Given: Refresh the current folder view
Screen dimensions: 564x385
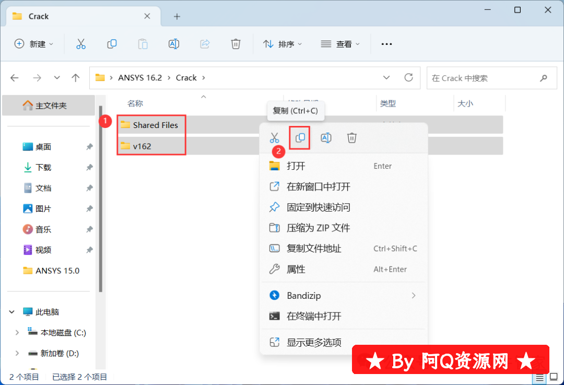Looking at the screenshot, I should 408,78.
